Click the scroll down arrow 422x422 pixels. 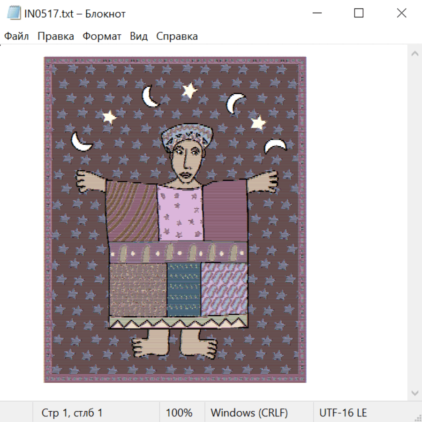point(414,392)
